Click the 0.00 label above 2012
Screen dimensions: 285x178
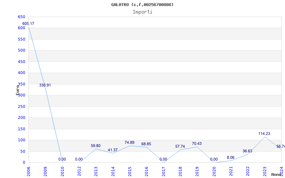coord(79,159)
